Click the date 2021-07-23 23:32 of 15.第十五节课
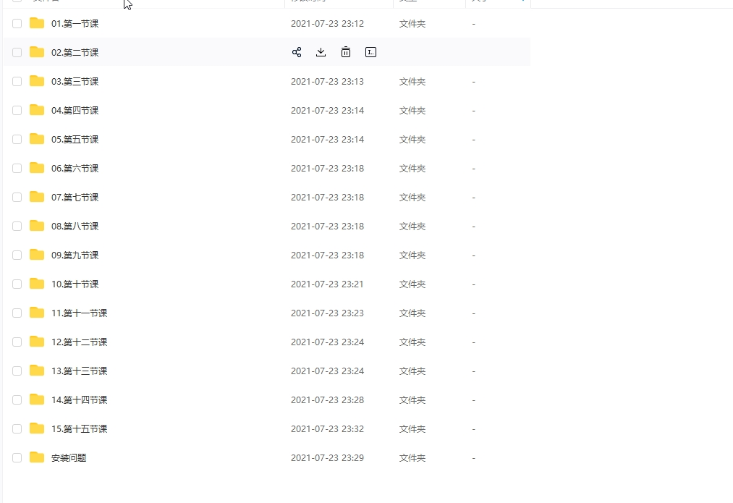Image resolution: width=733 pixels, height=503 pixels. click(327, 430)
